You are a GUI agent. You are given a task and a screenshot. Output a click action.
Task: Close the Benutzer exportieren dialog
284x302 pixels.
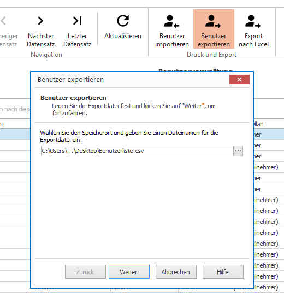[x=239, y=79]
